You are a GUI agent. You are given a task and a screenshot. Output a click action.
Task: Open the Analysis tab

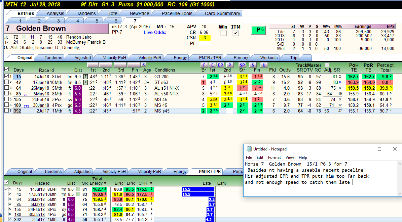click(56, 13)
